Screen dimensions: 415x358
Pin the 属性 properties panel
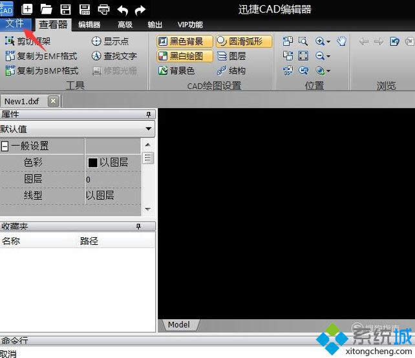click(149, 114)
